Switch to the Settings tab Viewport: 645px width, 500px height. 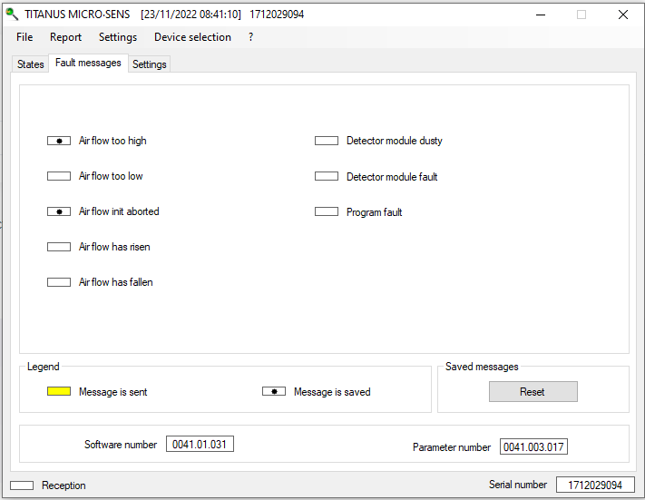(150, 64)
